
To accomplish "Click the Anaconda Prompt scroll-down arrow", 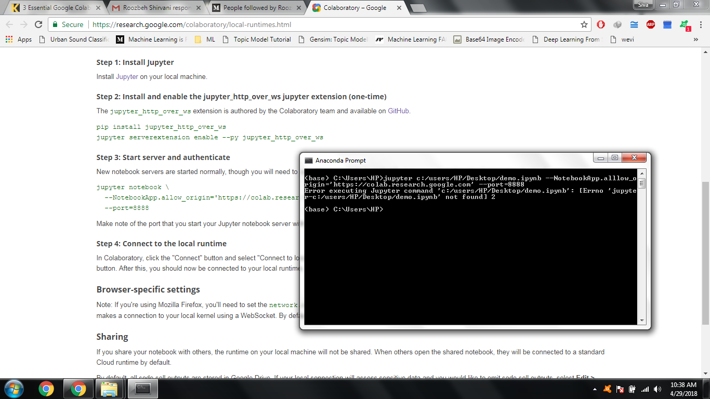I will tap(641, 321).
